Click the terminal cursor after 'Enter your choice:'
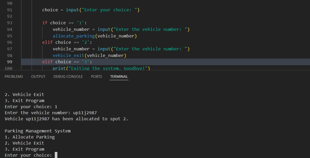The width and height of the screenshot is (310, 158). point(56,155)
